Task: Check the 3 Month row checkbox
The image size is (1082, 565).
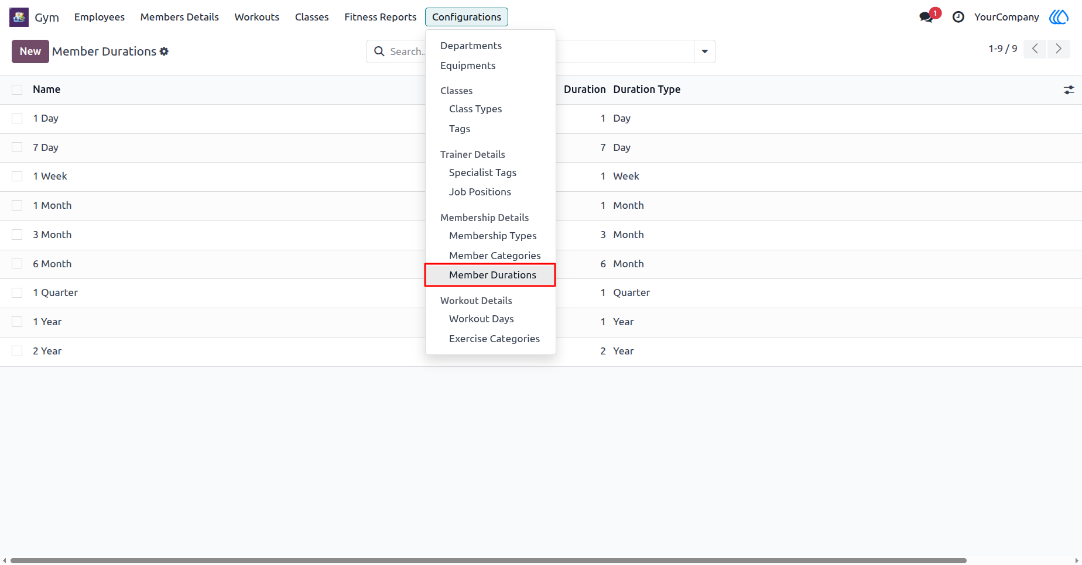Action: pyautogui.click(x=17, y=235)
